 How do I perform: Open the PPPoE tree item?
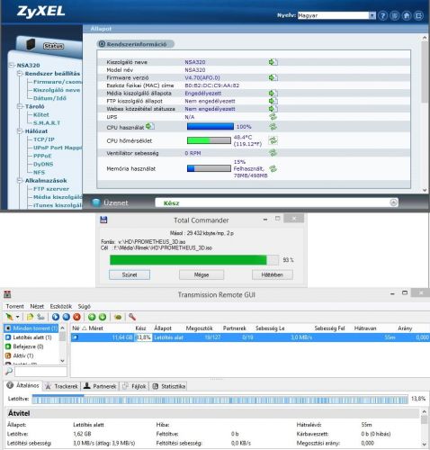pos(42,156)
